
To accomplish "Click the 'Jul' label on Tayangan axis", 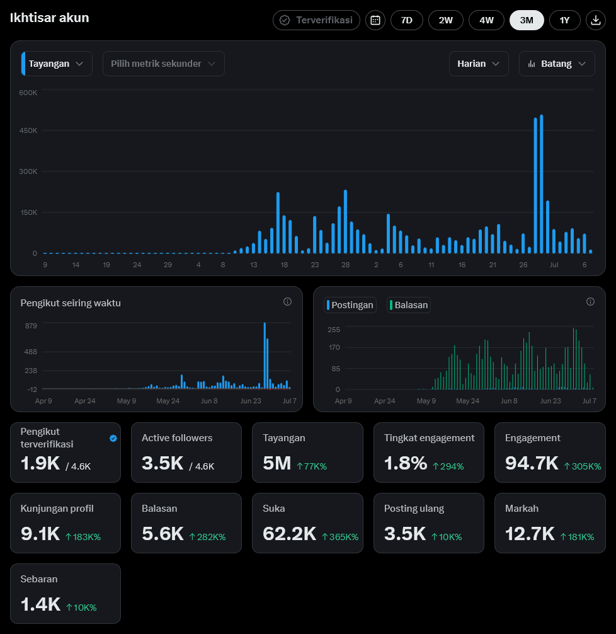I will click(554, 265).
